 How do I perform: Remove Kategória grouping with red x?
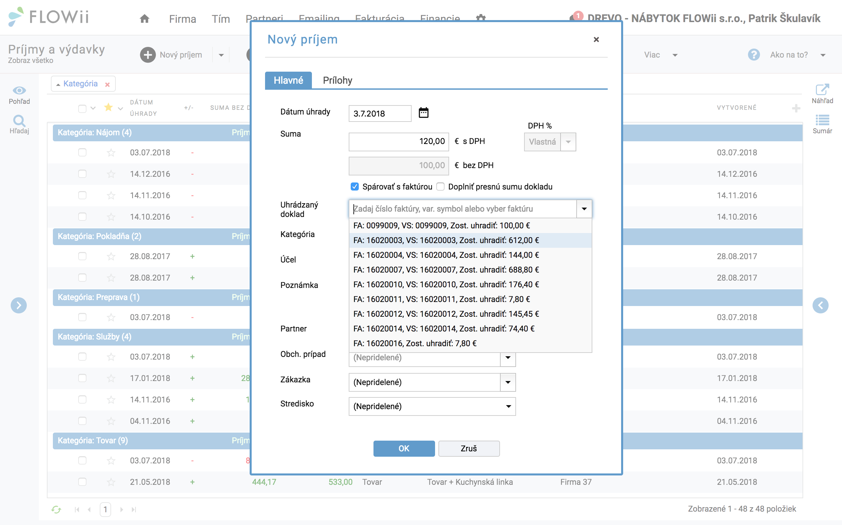pyautogui.click(x=107, y=84)
